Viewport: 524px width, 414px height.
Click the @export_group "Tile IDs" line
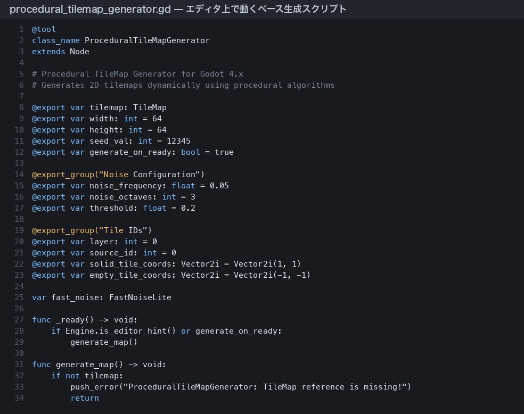click(x=92, y=231)
